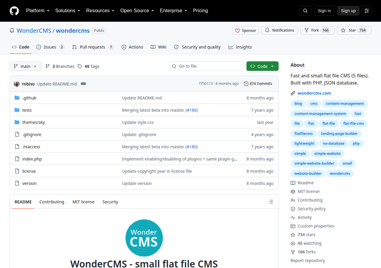Star the wondercms repository
The image size is (381, 268).
coord(354,31)
